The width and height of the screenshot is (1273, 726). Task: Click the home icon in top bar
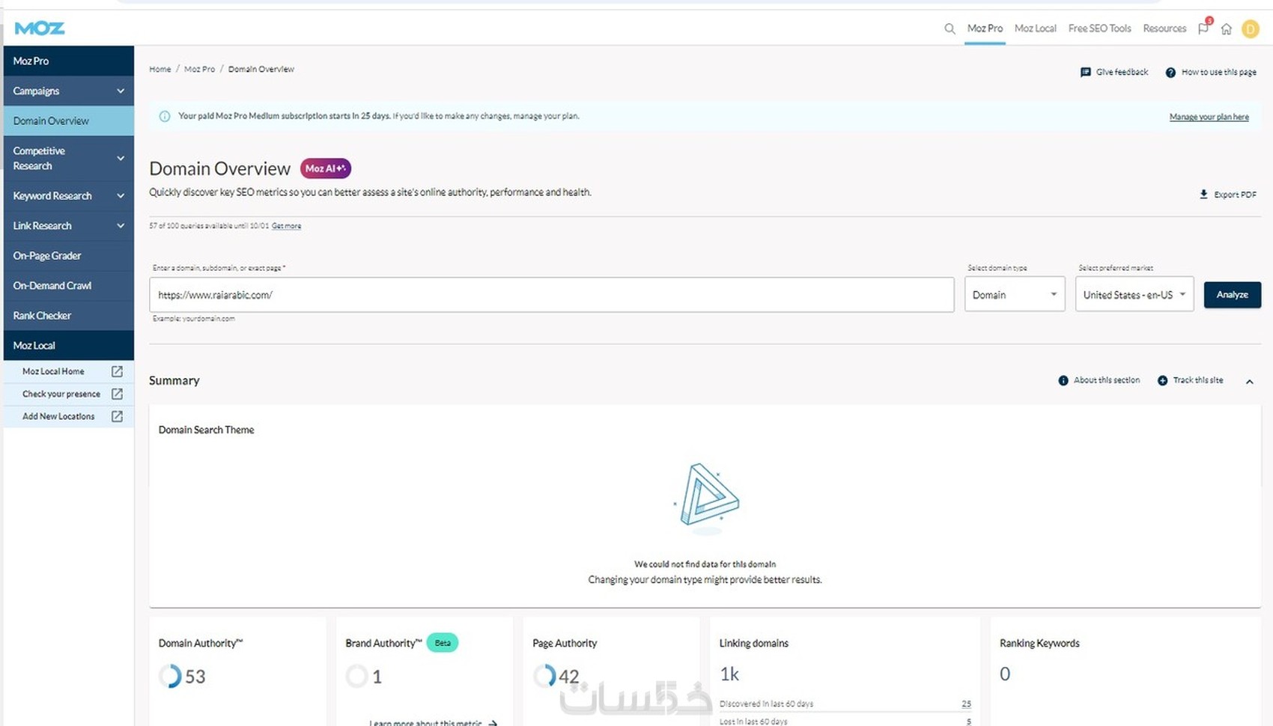point(1227,28)
